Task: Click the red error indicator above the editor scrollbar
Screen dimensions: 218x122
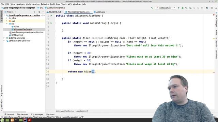Action: click(214, 15)
